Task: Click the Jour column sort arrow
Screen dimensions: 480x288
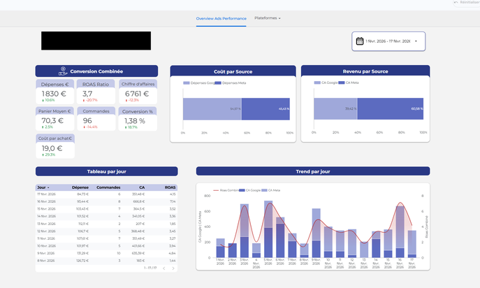Action: (x=48, y=187)
